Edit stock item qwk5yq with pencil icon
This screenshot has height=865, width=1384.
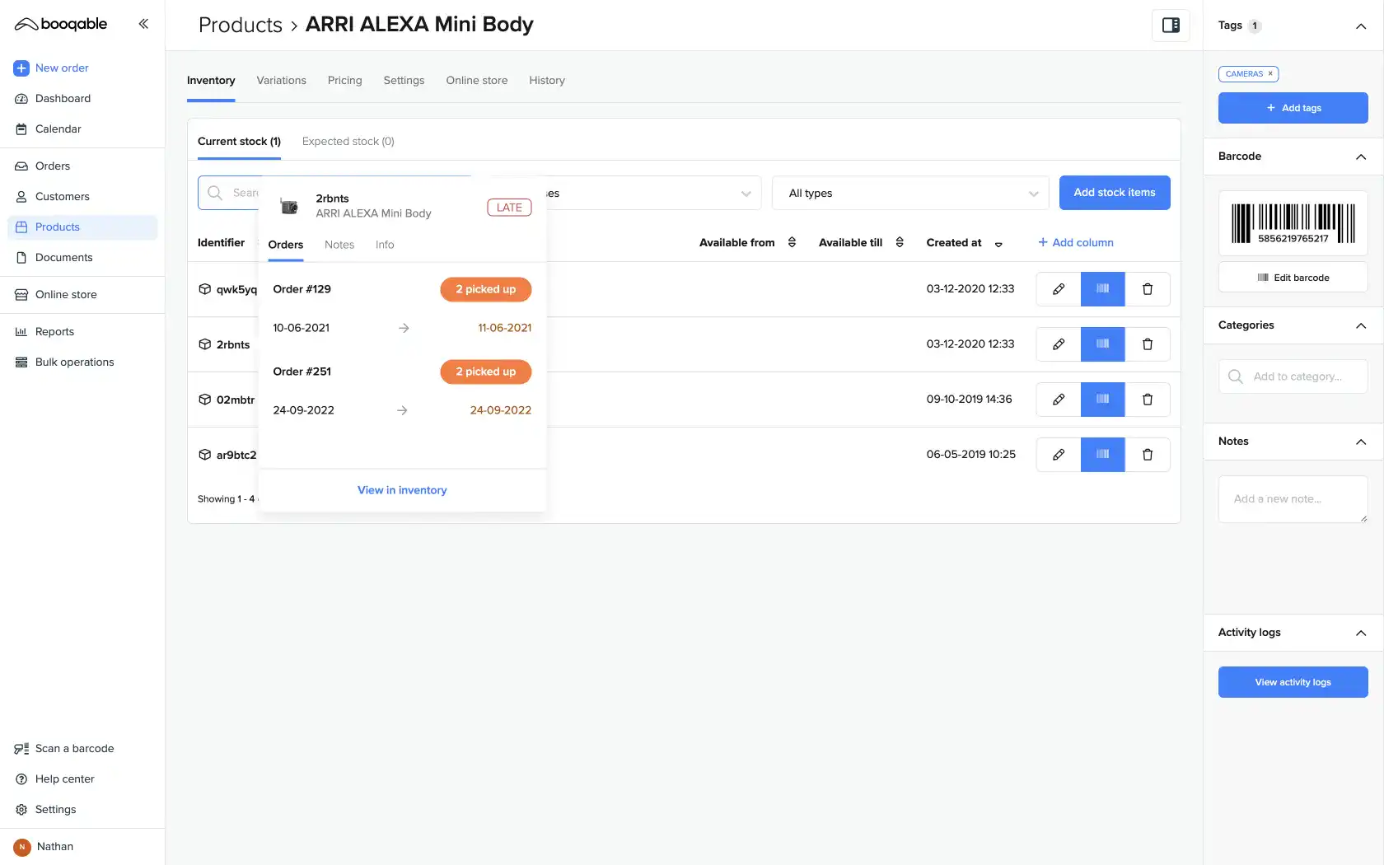tap(1059, 289)
